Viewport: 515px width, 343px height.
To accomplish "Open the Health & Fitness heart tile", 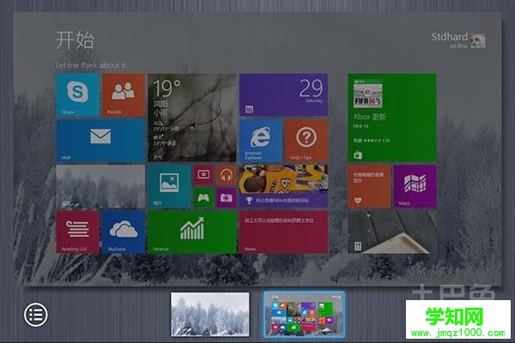I will pyautogui.click(x=369, y=186).
